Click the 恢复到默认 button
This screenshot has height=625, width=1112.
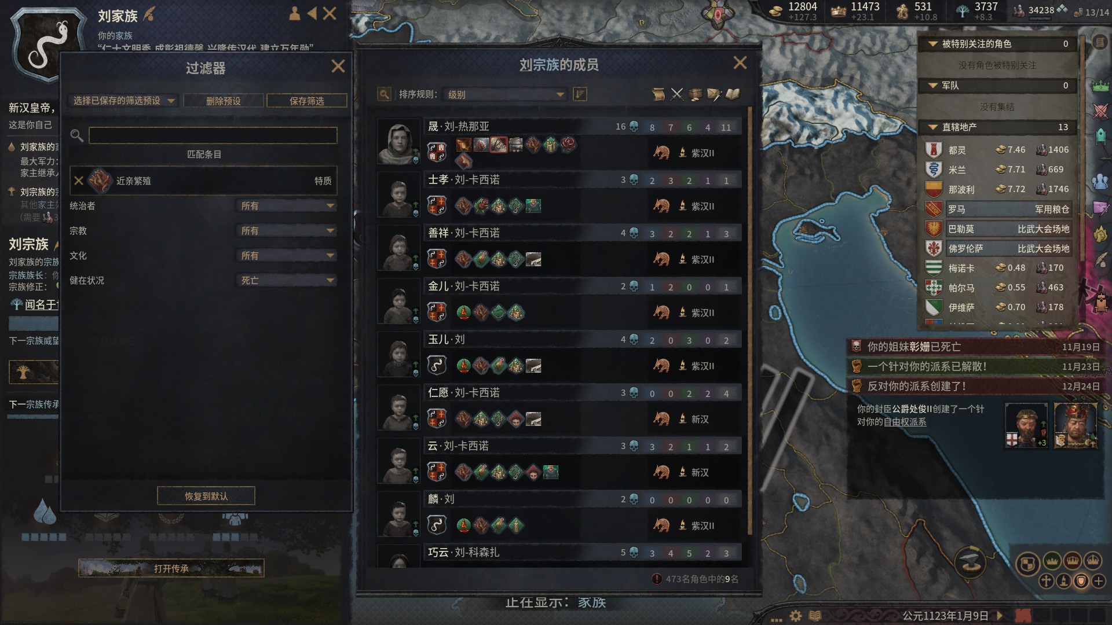[206, 496]
